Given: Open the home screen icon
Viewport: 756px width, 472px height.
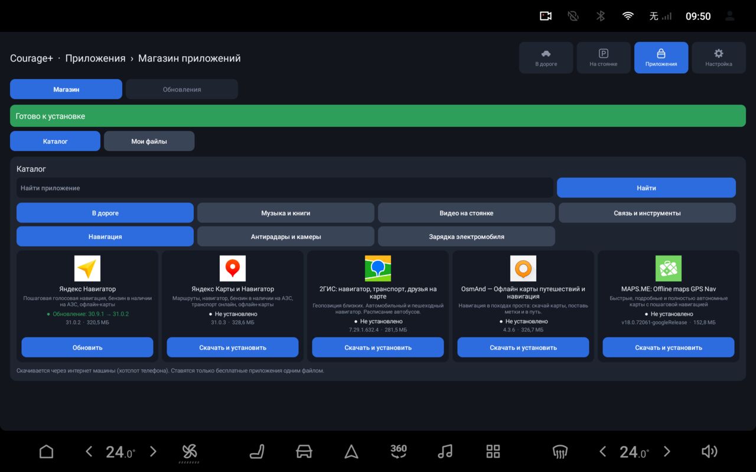Looking at the screenshot, I should click(x=46, y=452).
